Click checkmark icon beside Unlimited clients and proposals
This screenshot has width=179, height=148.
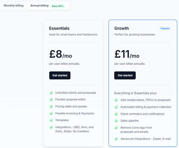[51, 93]
